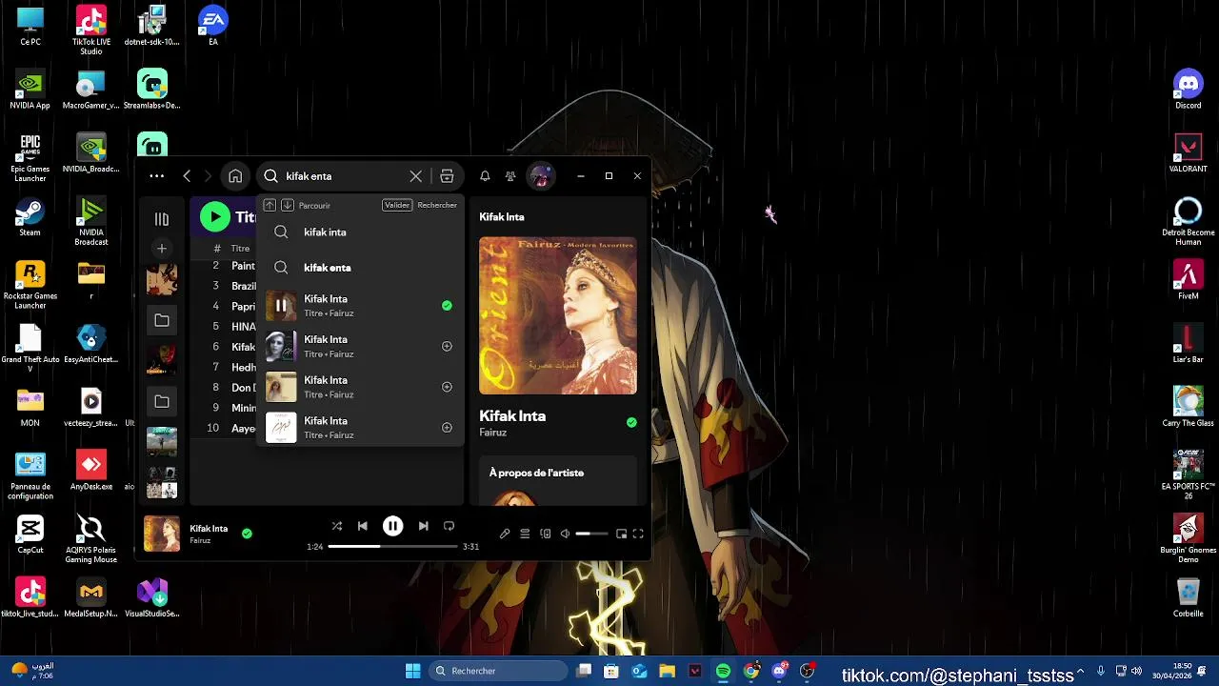Pause the currently playing Kifak Inta search result

point(281,306)
